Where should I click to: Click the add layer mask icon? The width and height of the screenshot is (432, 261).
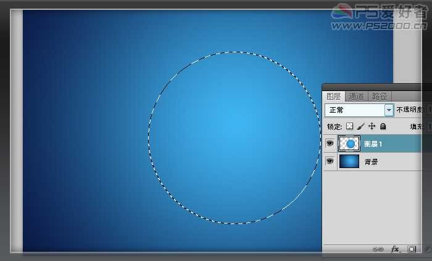click(x=412, y=249)
